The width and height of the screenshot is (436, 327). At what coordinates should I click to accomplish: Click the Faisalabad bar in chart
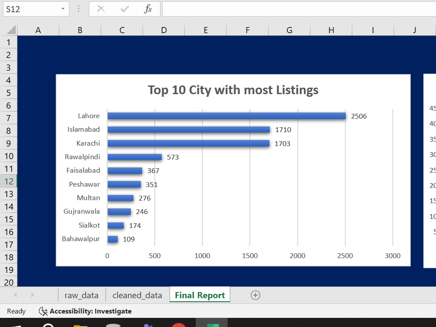tap(125, 170)
